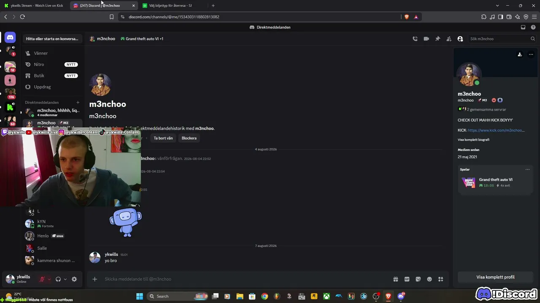This screenshot has width=540, height=303.
Task: Open the kick.com link in profile
Action: coord(496,130)
